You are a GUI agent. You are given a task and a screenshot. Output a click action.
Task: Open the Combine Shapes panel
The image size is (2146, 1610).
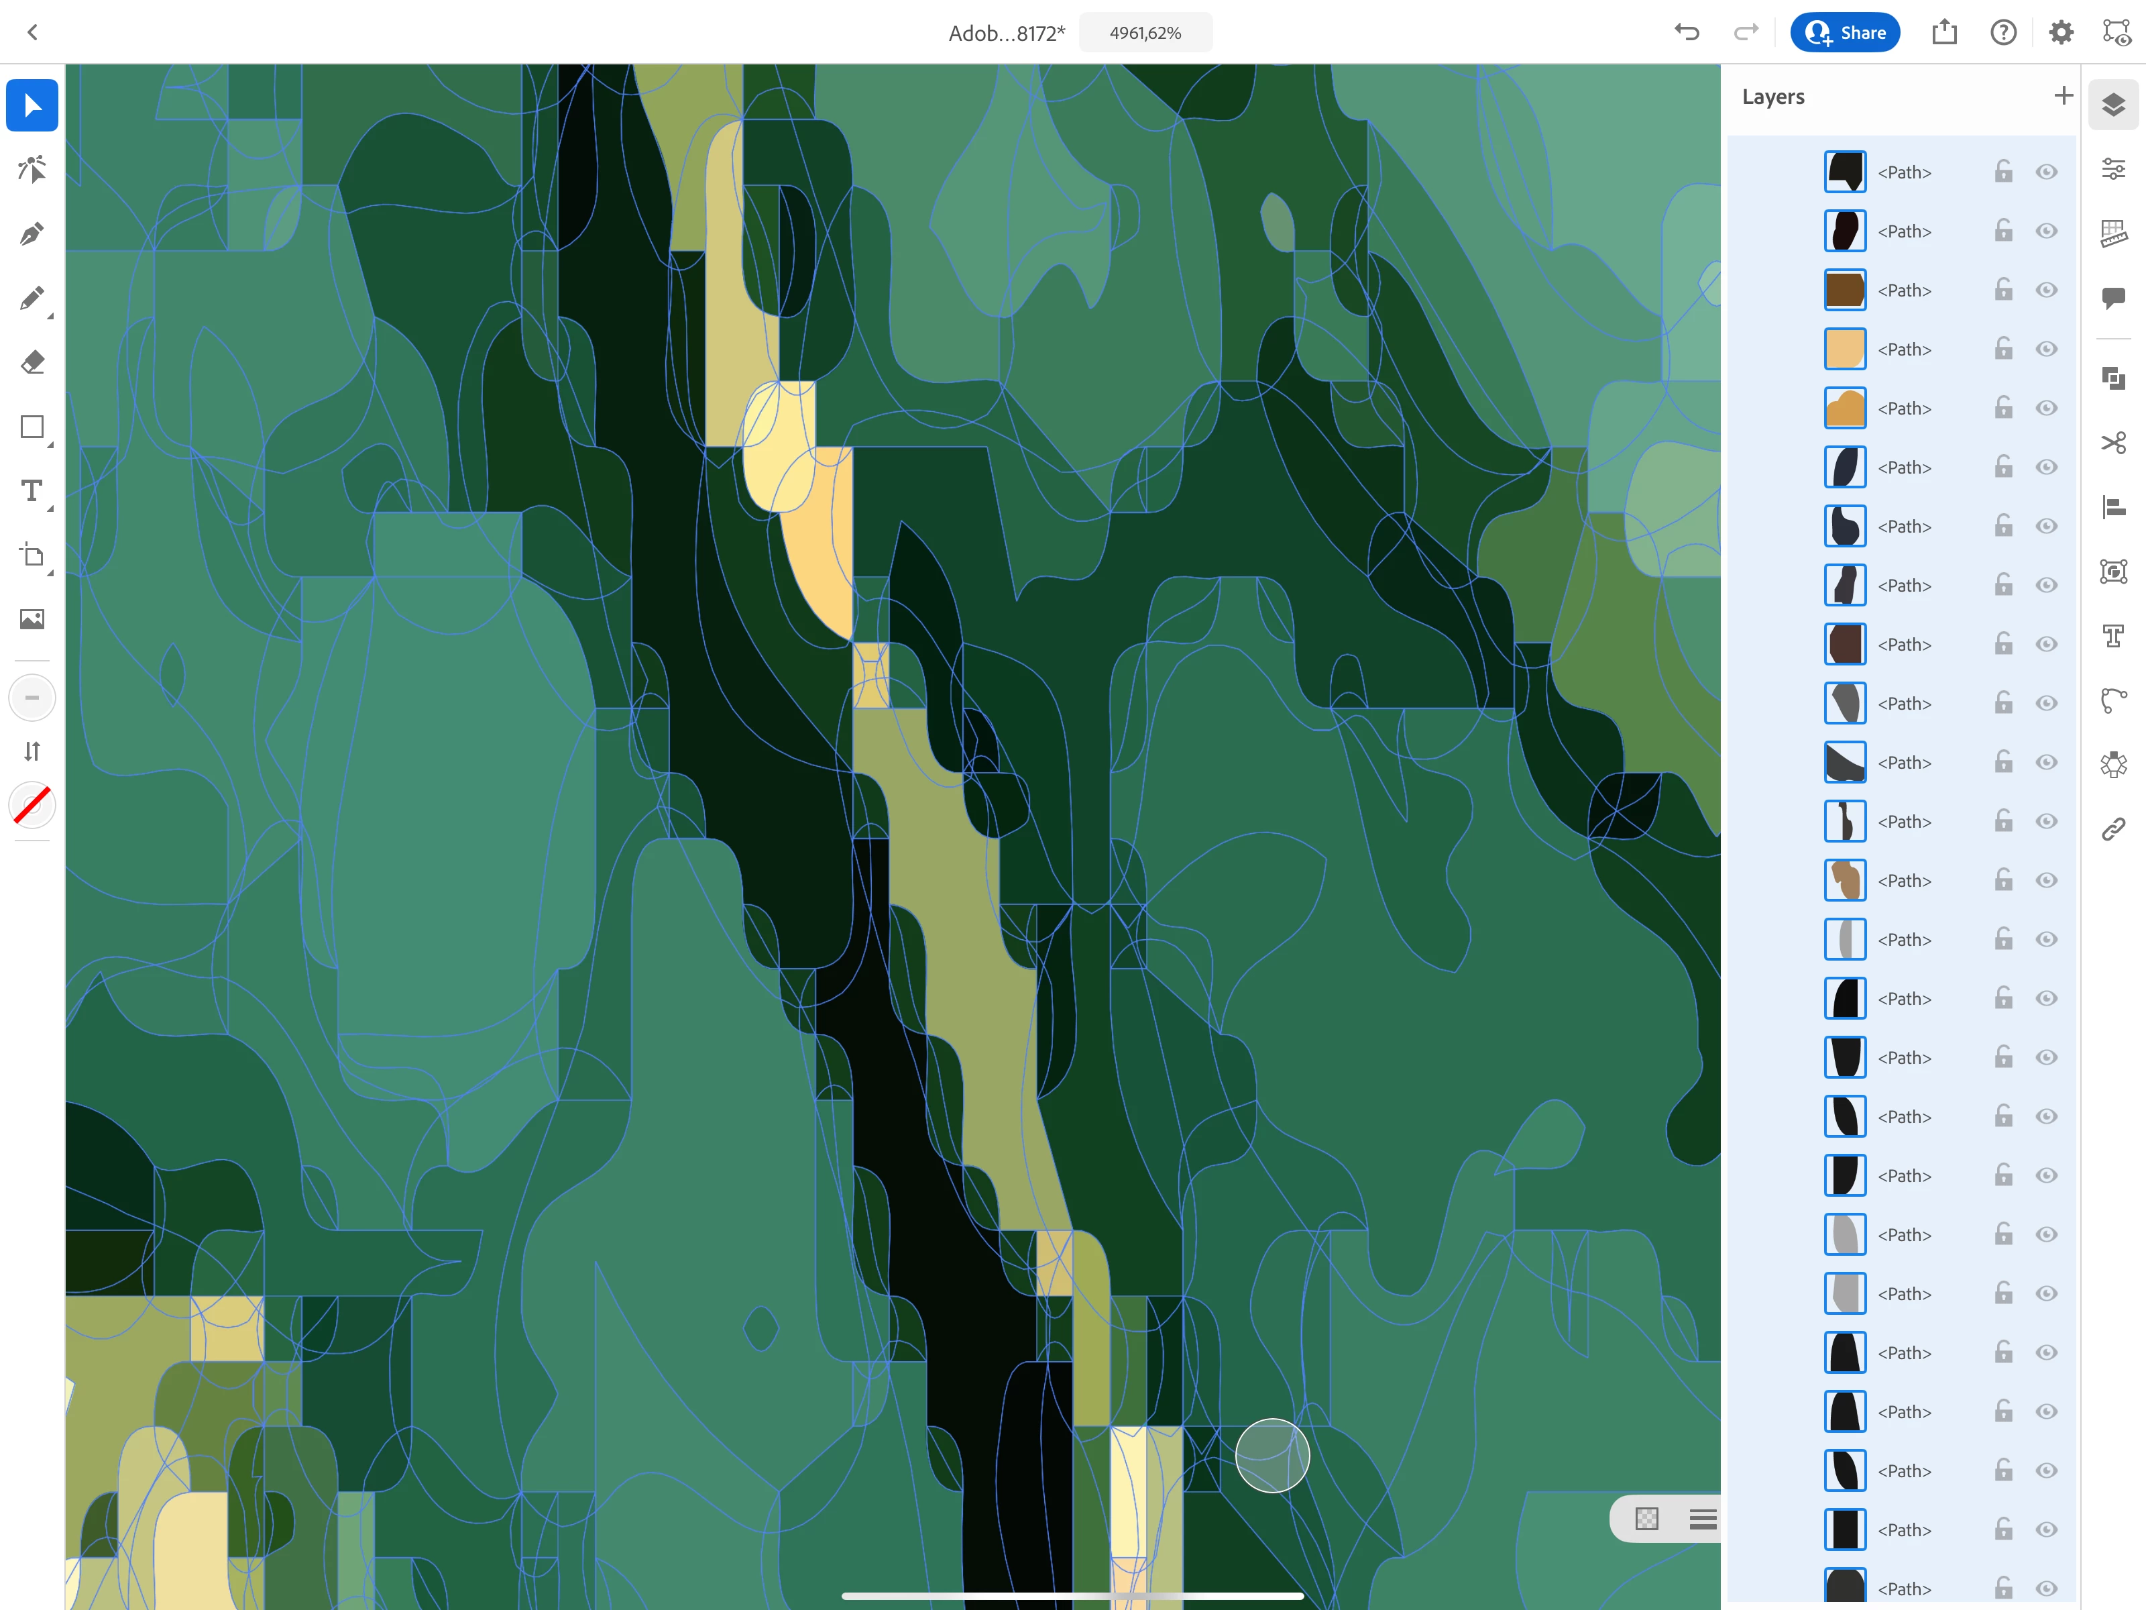(x=2114, y=378)
